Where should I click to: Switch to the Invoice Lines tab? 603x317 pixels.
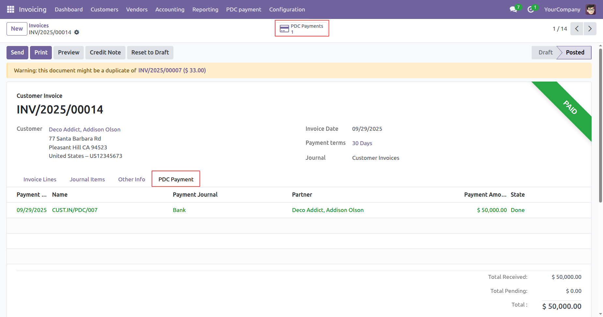40,179
